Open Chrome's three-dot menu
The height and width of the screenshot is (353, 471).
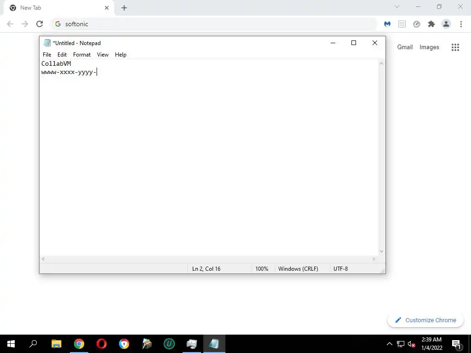[461, 24]
